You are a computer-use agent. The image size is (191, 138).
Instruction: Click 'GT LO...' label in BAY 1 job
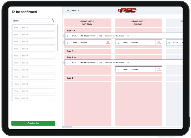tap(74, 36)
